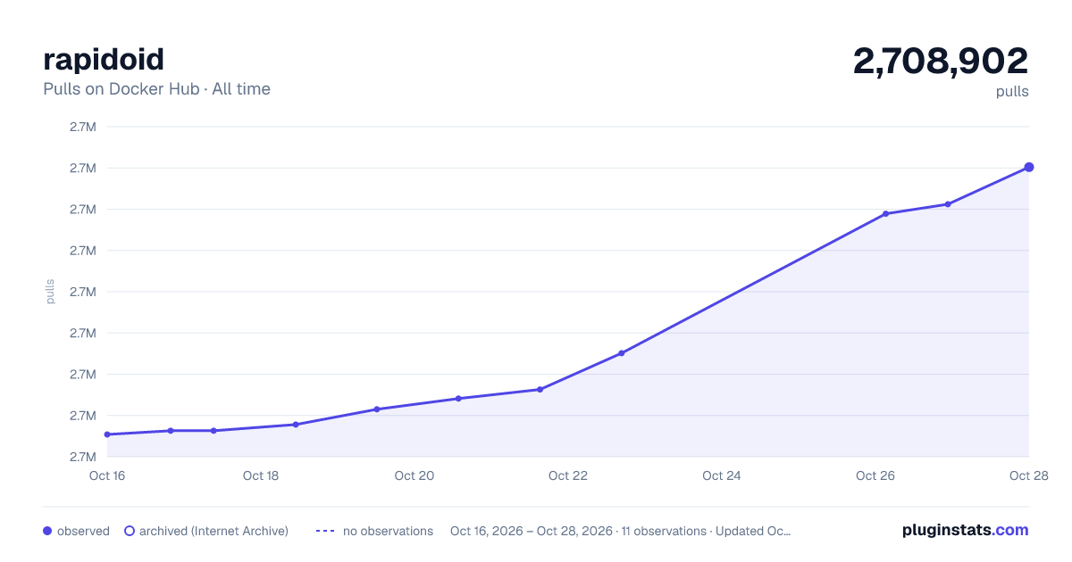
Task: Click the data point just before Oct 22
Action: (540, 389)
